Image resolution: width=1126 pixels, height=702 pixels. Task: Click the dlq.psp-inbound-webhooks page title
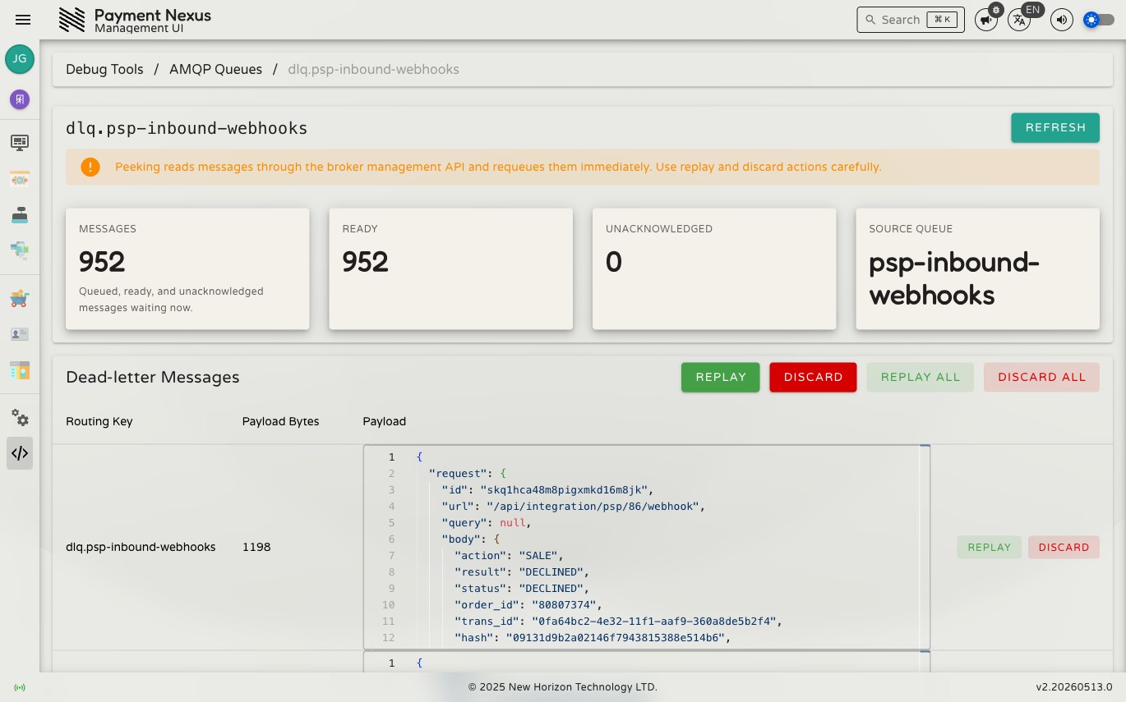point(187,128)
